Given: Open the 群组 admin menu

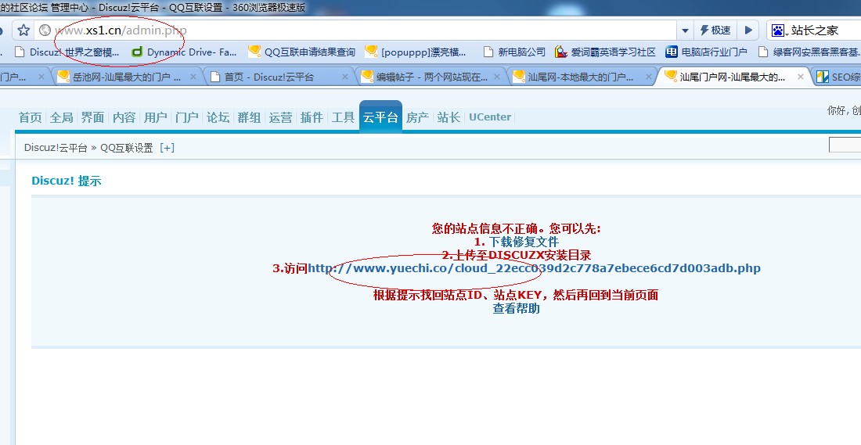Looking at the screenshot, I should tap(249, 117).
